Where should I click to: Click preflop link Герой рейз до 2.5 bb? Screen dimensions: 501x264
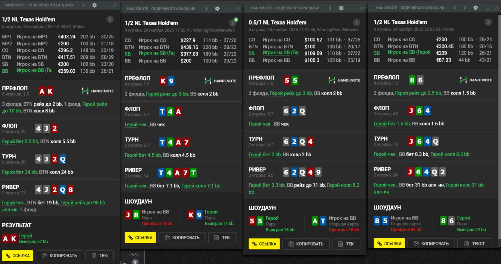[418, 93]
